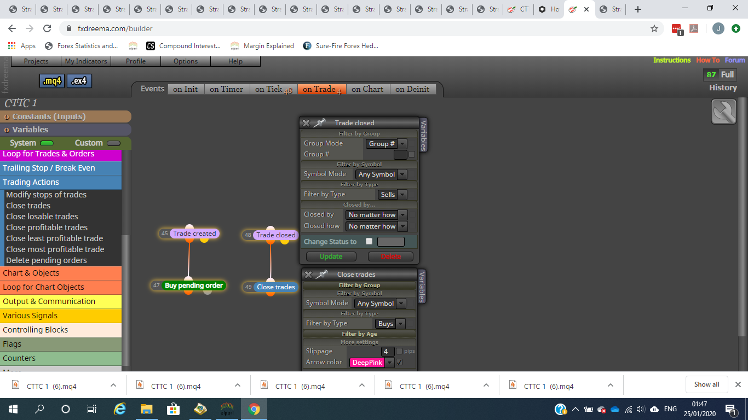Viewport: 748px width, 420px height.
Task: Open Windows search from the taskbar
Action: tap(39, 409)
